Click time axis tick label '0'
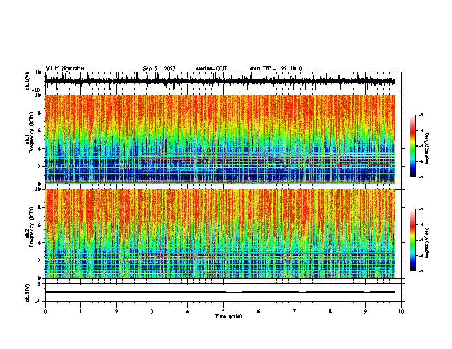The height and width of the screenshot is (349, 452). (45, 311)
